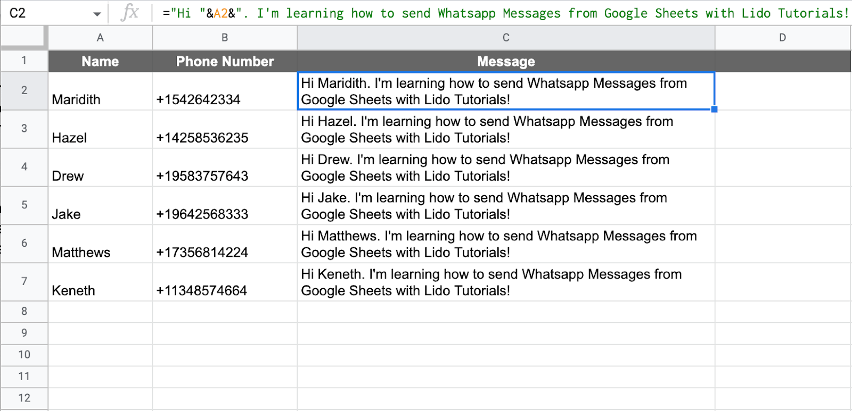Select row 2 header
The image size is (852, 411).
[x=24, y=91]
